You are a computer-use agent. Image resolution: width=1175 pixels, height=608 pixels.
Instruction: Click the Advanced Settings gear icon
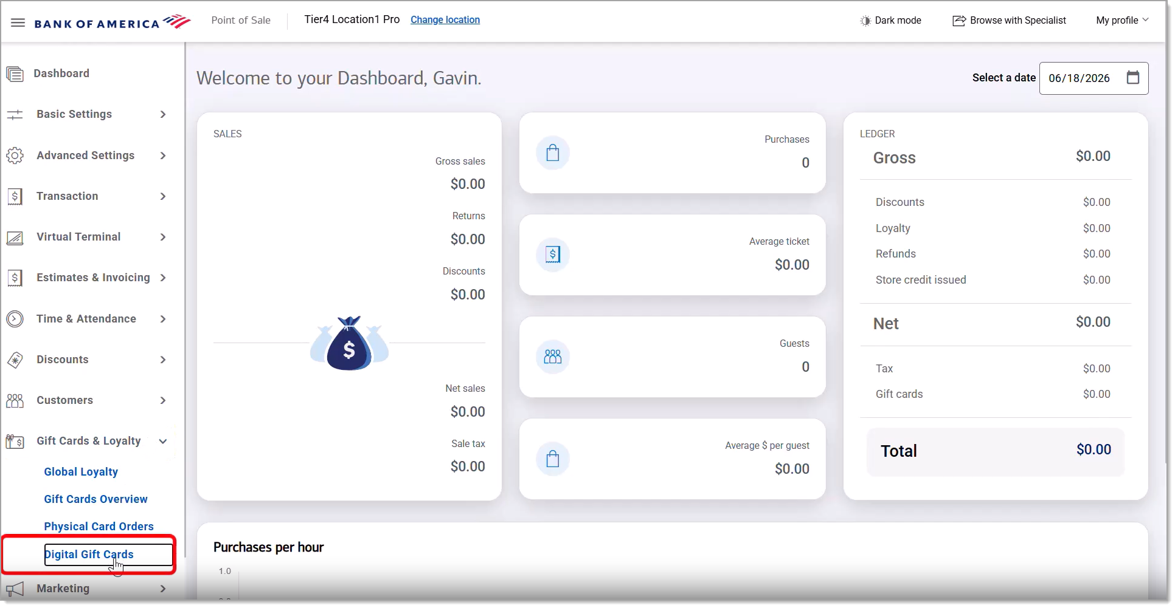point(15,155)
